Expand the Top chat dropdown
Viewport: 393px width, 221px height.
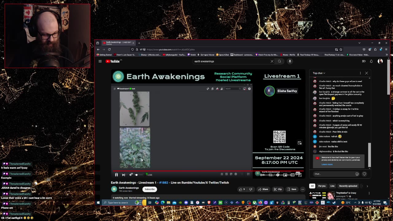(x=319, y=73)
